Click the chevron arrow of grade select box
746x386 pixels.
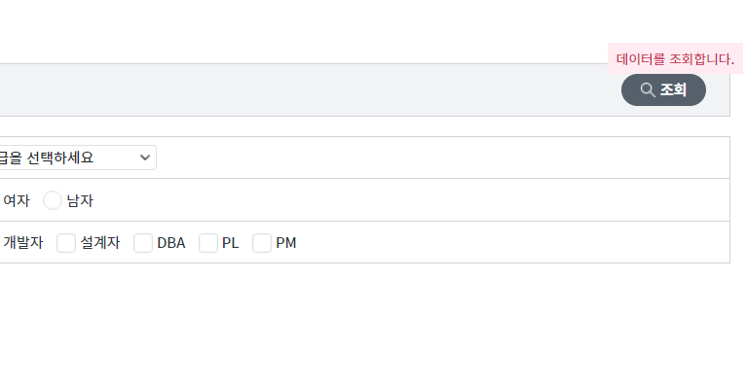tap(145, 158)
